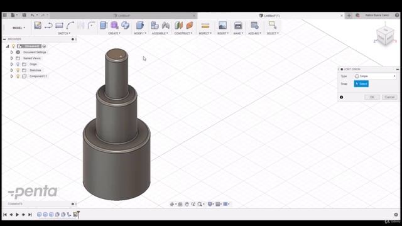Expand Document Settings node
This screenshot has width=402, height=226.
pos(11,52)
